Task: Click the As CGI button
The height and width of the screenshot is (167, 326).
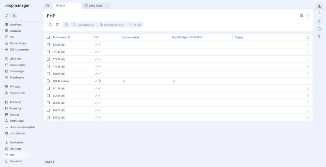Action: [135, 24]
